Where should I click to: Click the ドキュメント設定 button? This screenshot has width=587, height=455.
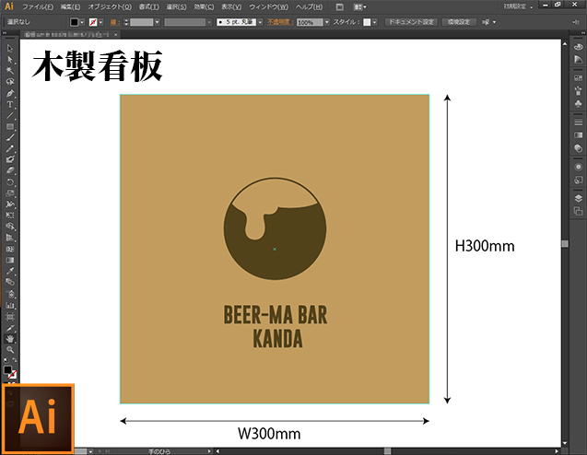[411, 22]
